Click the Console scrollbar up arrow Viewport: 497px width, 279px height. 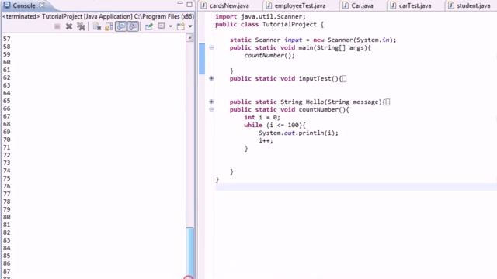coord(189,38)
